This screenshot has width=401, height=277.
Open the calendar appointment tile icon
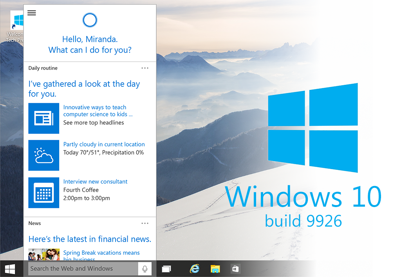pyautogui.click(x=44, y=193)
